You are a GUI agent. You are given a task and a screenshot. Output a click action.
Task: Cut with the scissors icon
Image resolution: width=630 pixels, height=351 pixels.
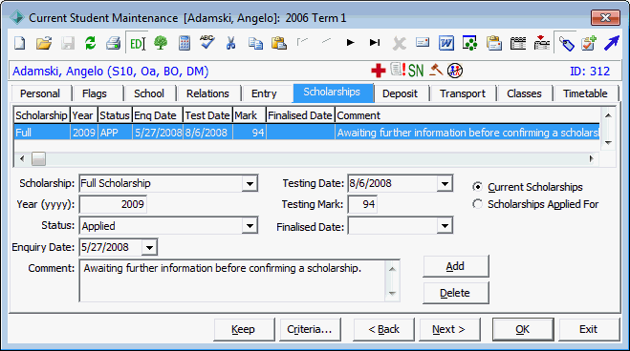coord(230,43)
